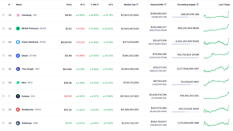Click Uniswap circulating supply progress bar
The height and width of the screenshot is (131, 233).
pos(185,17)
